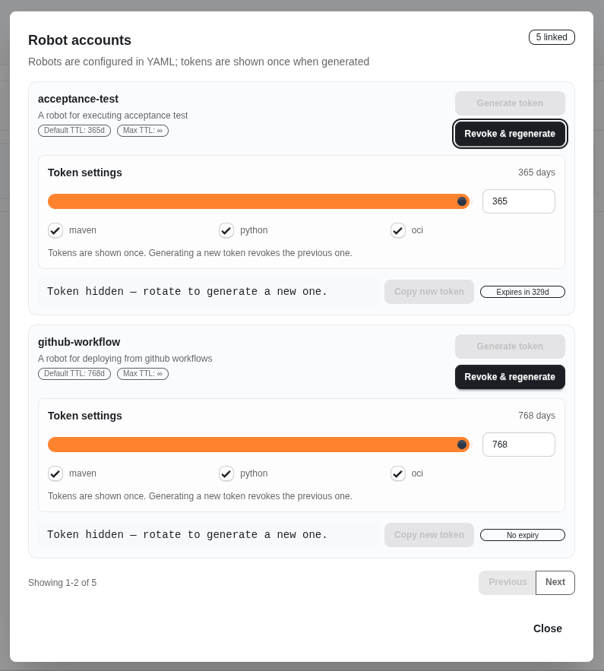Viewport: 604px width, 671px height.
Task: Go to the Next page of robots
Action: 555,582
